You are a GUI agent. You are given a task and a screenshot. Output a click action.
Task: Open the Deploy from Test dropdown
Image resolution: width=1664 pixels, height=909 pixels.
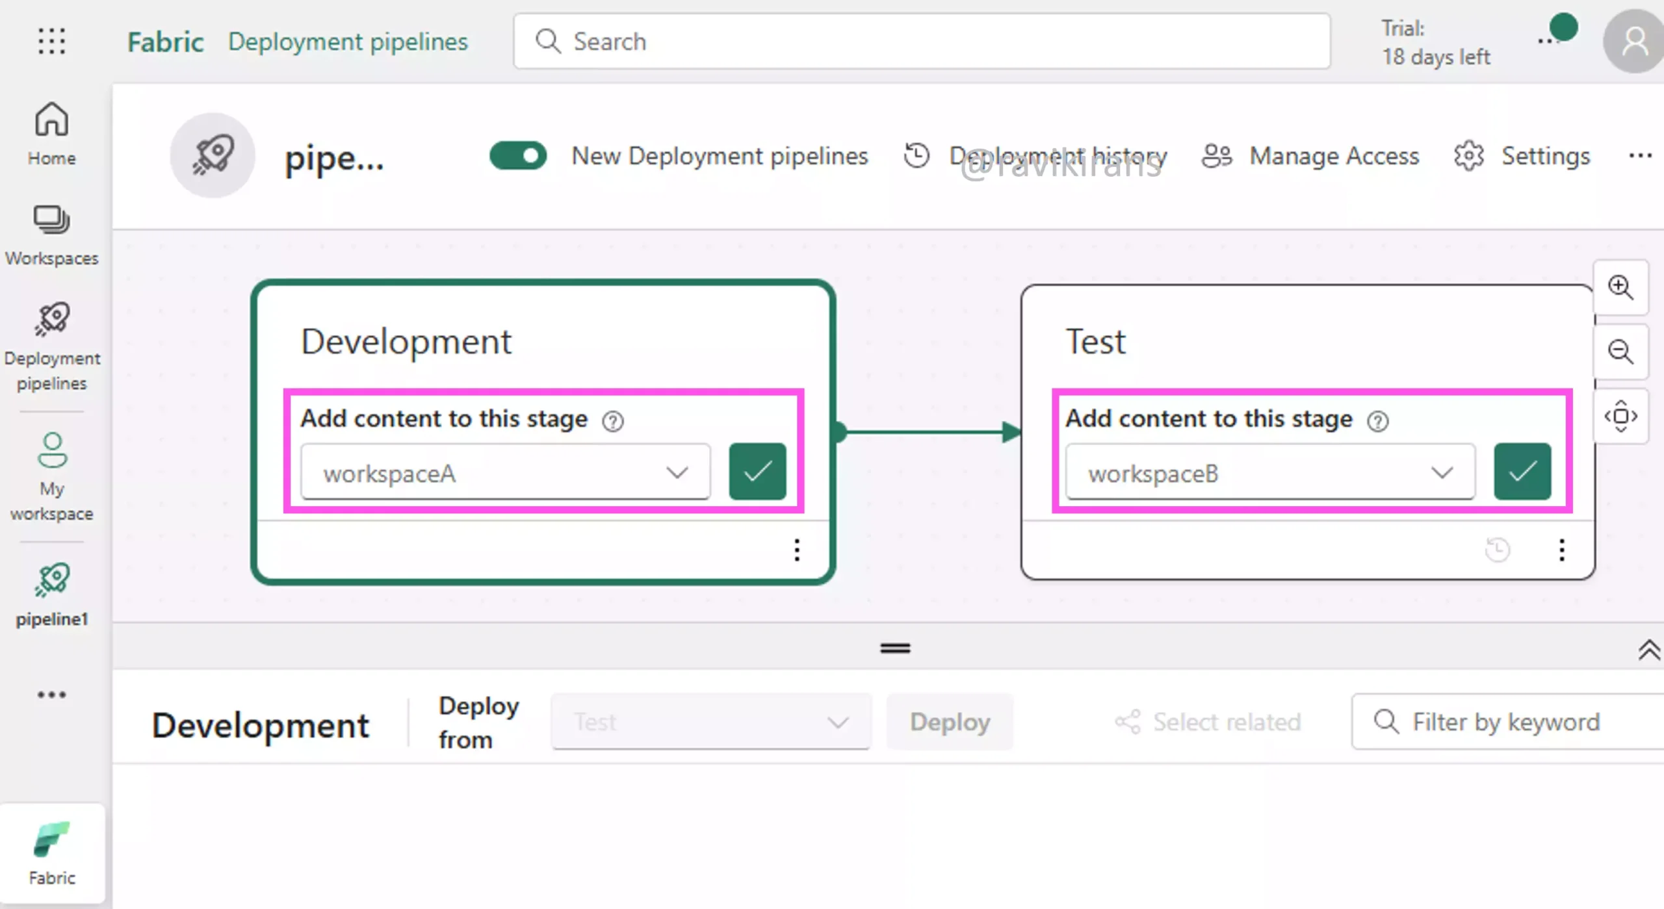click(710, 722)
